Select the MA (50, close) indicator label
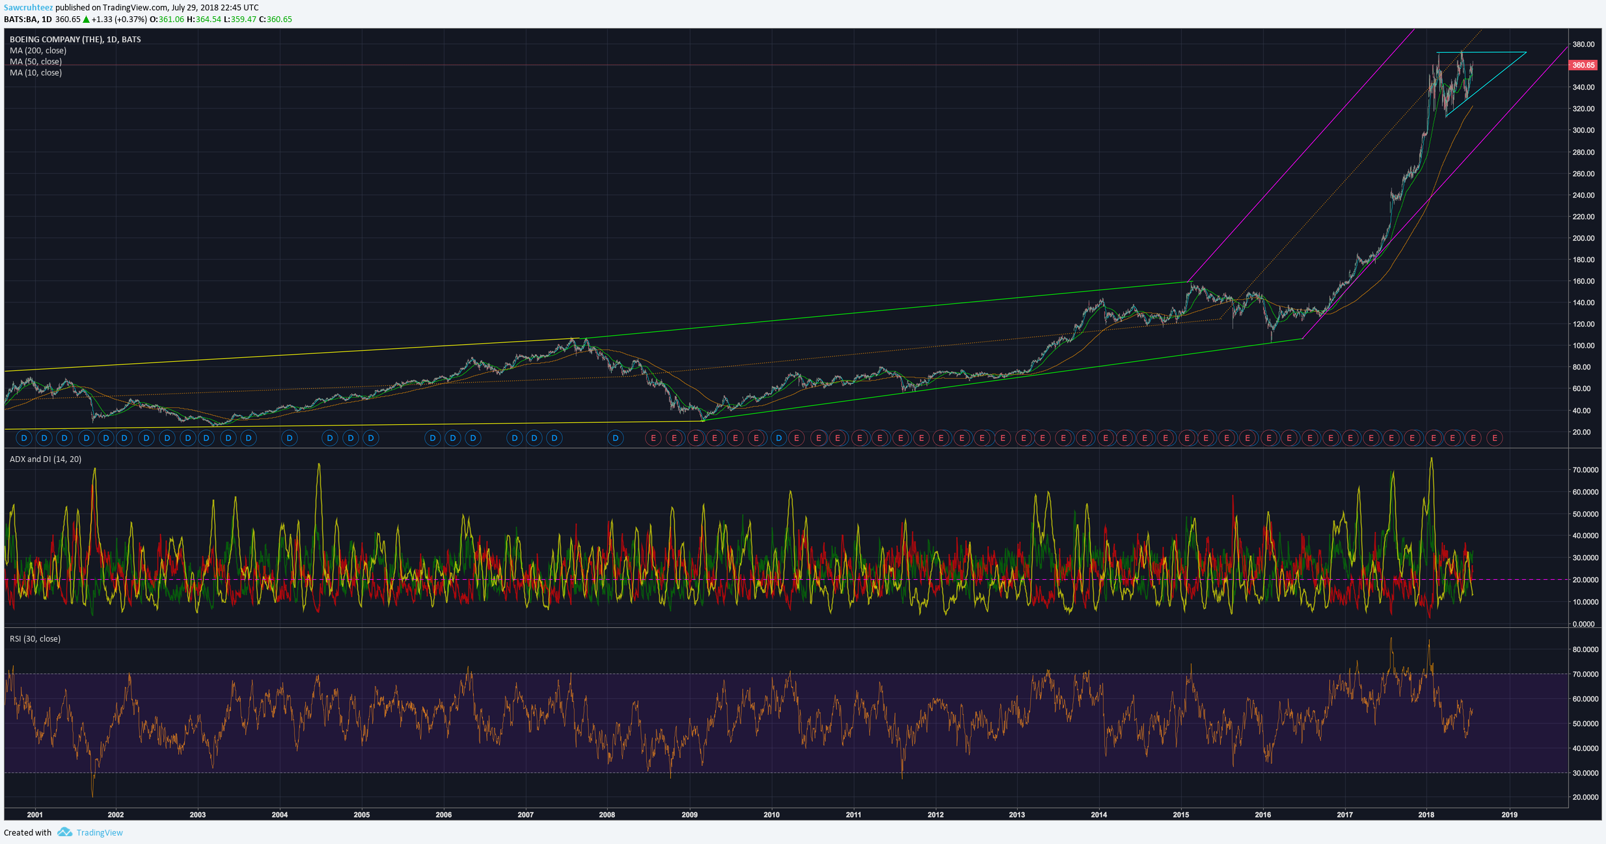Image resolution: width=1606 pixels, height=844 pixels. (x=36, y=62)
